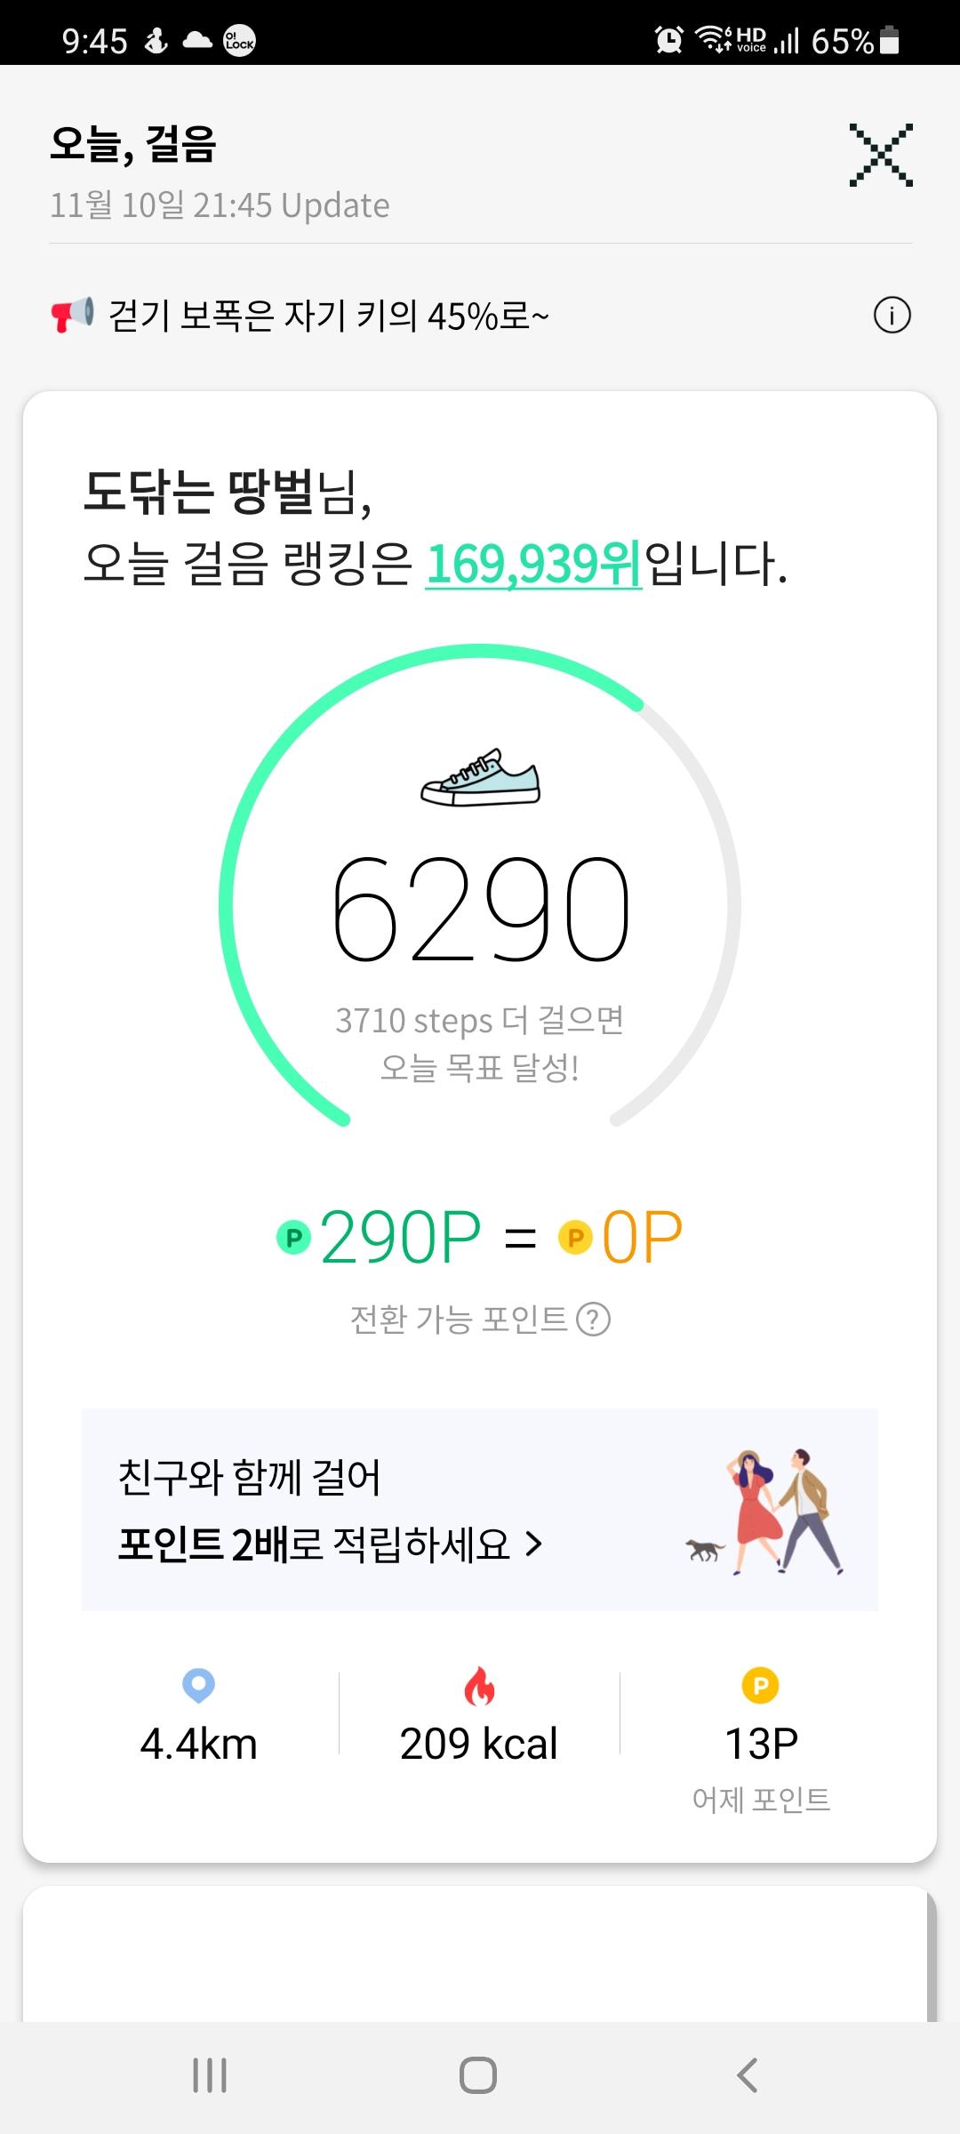Screen dimensions: 960x2134
Task: Tap the orange P coin beside 0P
Action: (575, 1237)
